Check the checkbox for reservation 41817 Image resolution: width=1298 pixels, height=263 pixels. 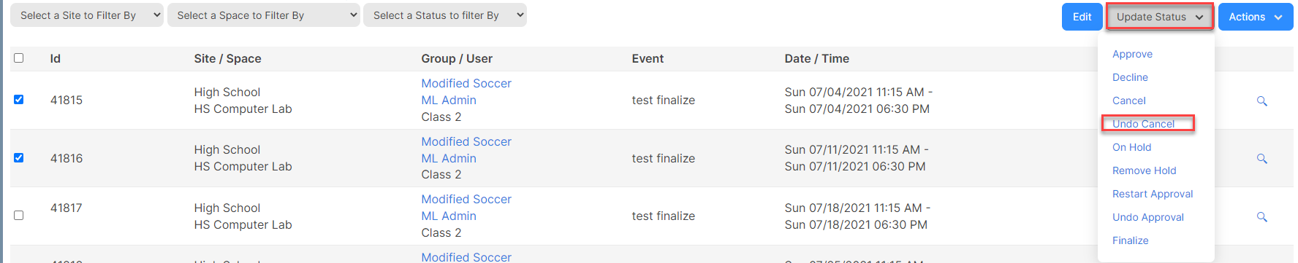pyautogui.click(x=19, y=215)
